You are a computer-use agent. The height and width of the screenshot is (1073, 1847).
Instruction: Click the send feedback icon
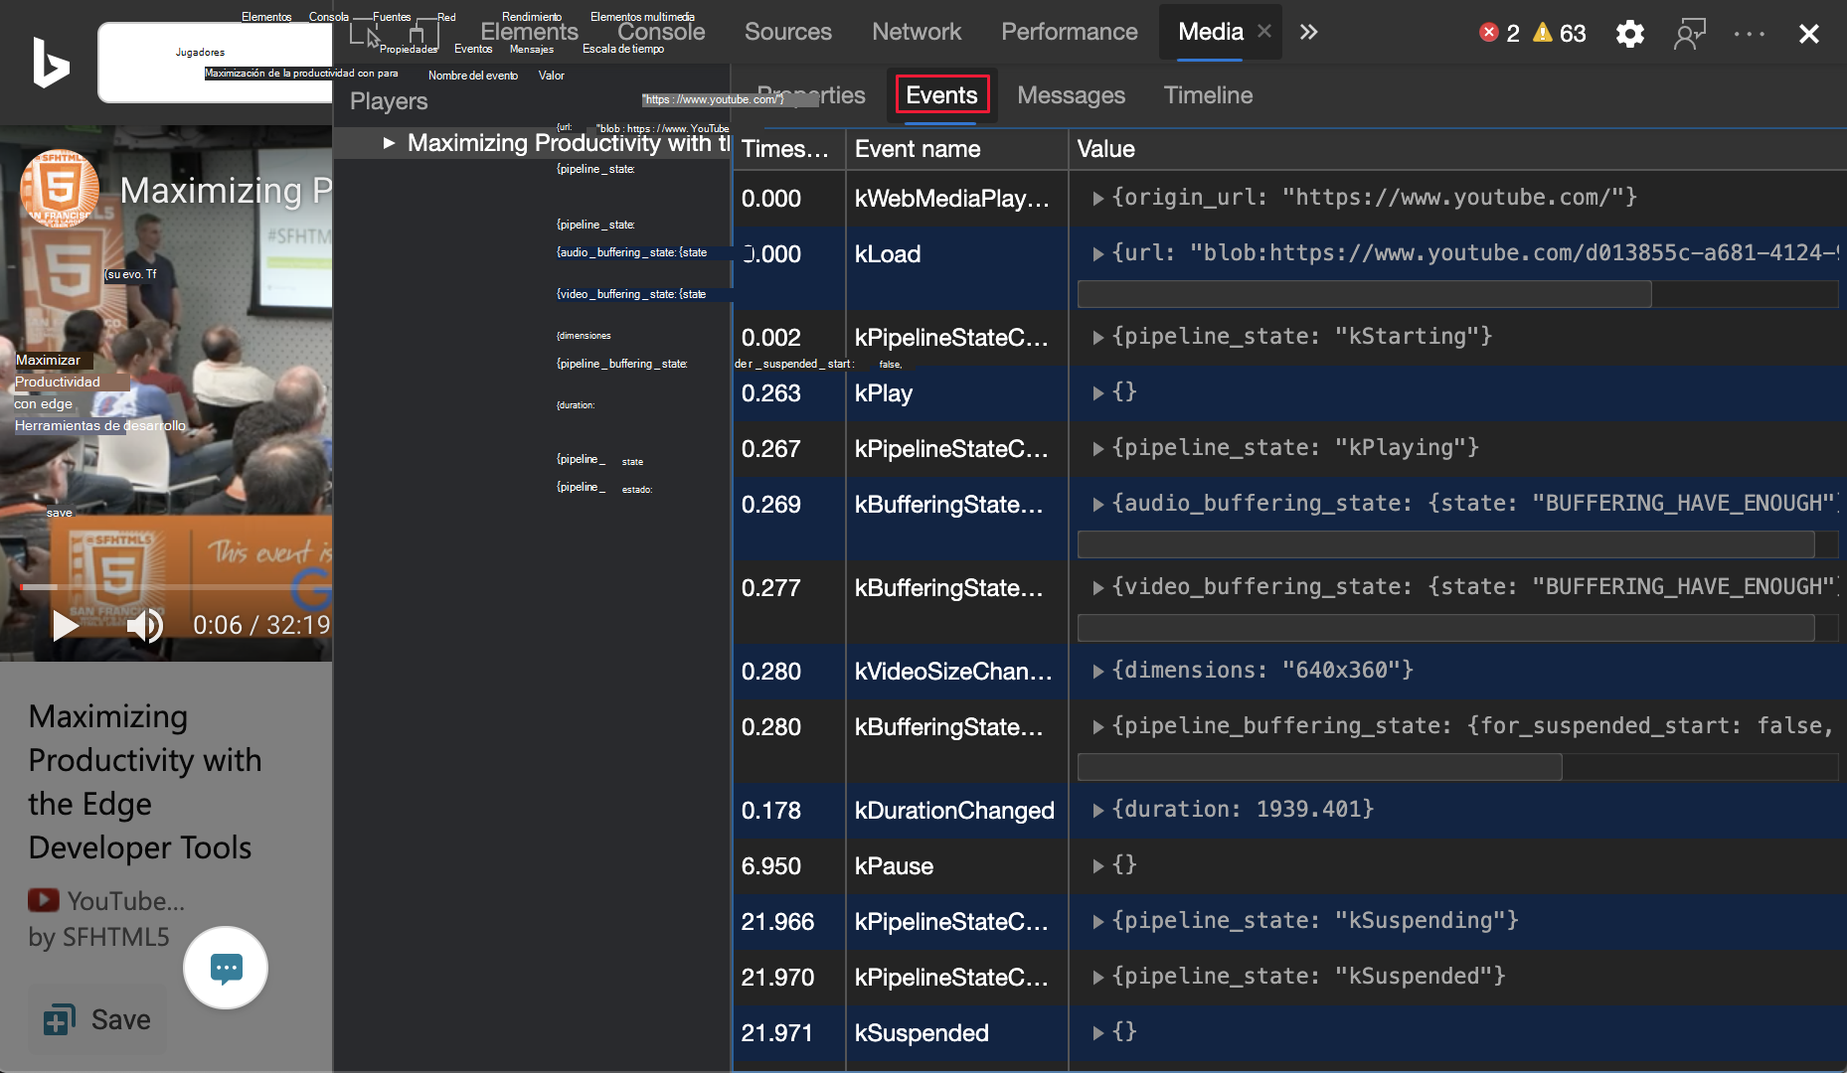click(x=1689, y=34)
